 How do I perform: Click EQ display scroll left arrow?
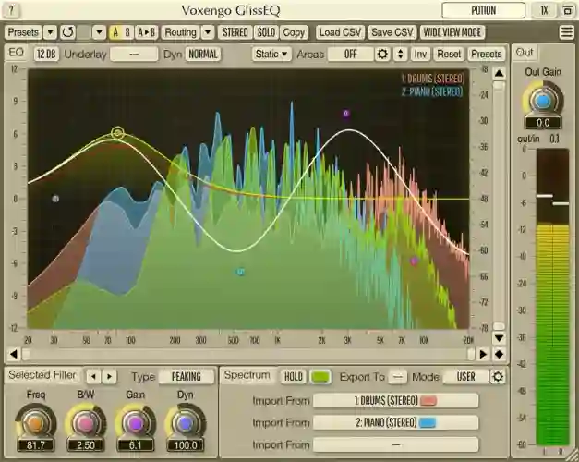[x=14, y=354]
